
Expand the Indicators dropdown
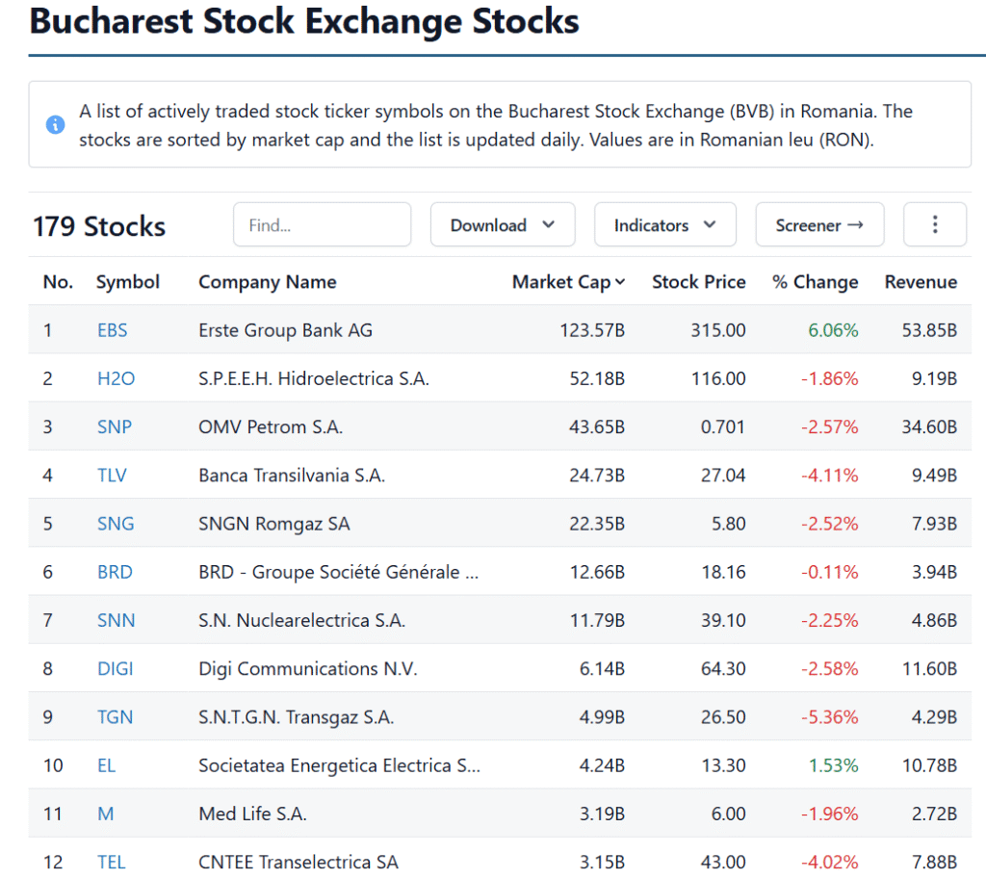point(665,224)
